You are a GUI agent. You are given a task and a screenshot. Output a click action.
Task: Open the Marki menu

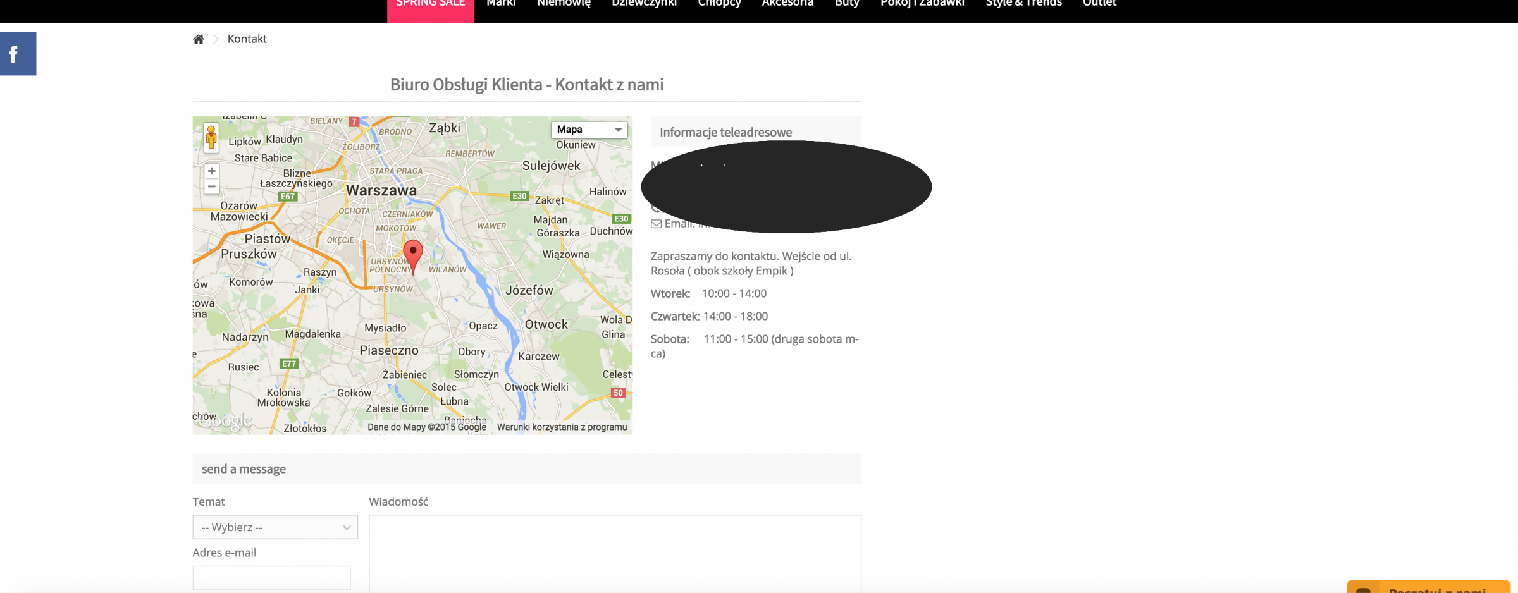coord(501,4)
